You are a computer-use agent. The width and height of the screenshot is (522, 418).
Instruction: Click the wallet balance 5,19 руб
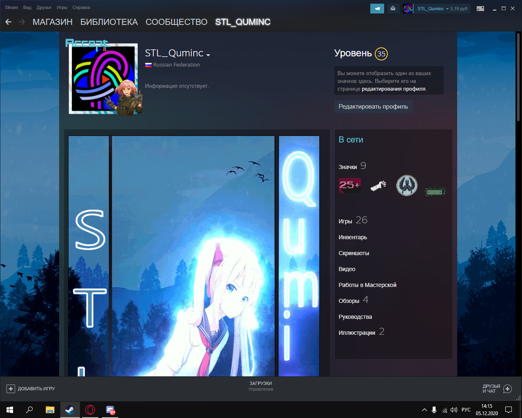click(x=459, y=9)
